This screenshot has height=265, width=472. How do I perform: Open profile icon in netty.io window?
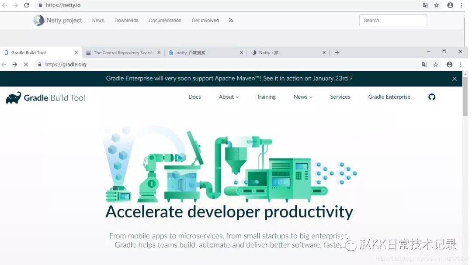point(450,5)
